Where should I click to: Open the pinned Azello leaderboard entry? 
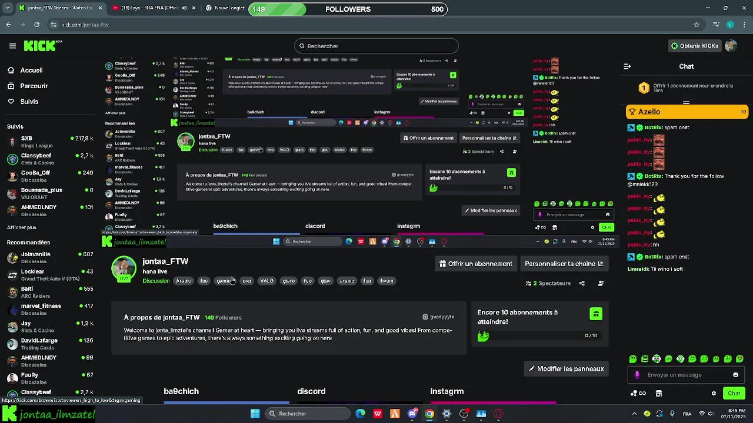(x=687, y=112)
